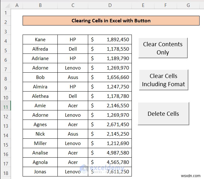Select the title cell Clearing Cells in Excel with Button
Screen dimensions: 204x179
(111, 20)
